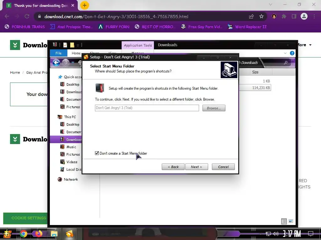The width and height of the screenshot is (321, 240).
Task: Click the properties icon in Explorer title bar
Action: (65, 45)
